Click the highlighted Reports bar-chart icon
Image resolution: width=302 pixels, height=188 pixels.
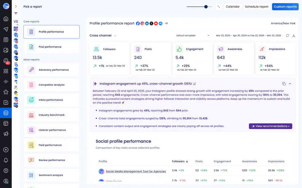click(x=6, y=113)
